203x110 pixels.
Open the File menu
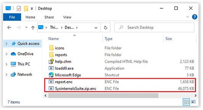coord(12,17)
